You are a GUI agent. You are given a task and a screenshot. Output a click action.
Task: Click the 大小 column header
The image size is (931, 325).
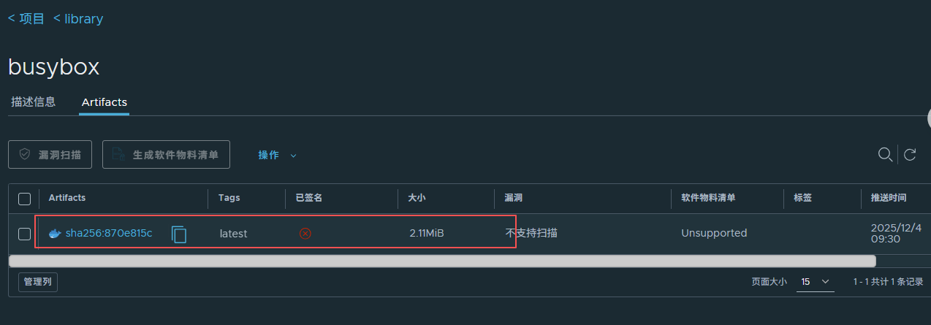click(x=417, y=198)
